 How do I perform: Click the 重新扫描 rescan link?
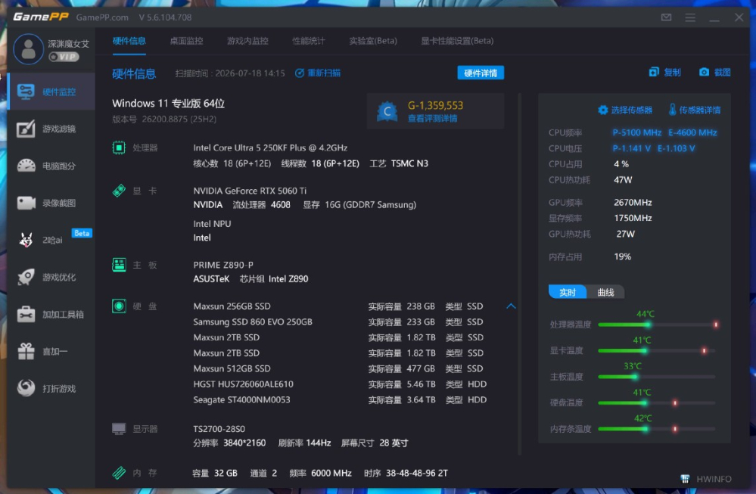318,73
